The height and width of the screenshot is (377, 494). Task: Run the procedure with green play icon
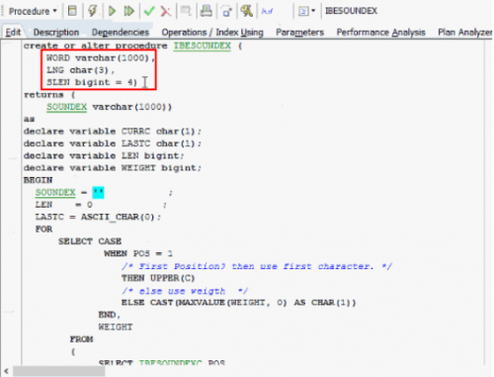tap(112, 11)
